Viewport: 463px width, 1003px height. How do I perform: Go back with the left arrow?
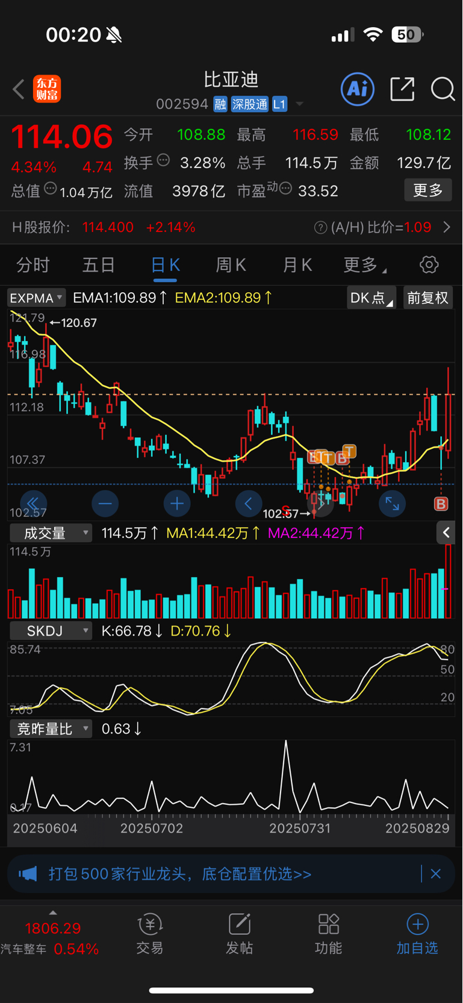pos(19,89)
